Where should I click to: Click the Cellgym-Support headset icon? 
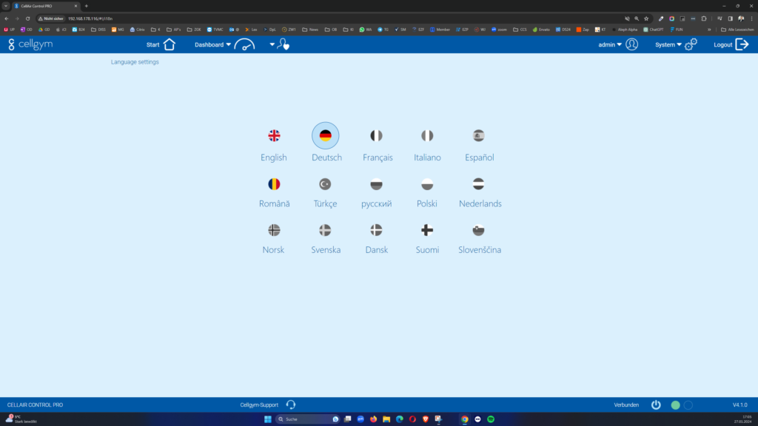pos(291,405)
